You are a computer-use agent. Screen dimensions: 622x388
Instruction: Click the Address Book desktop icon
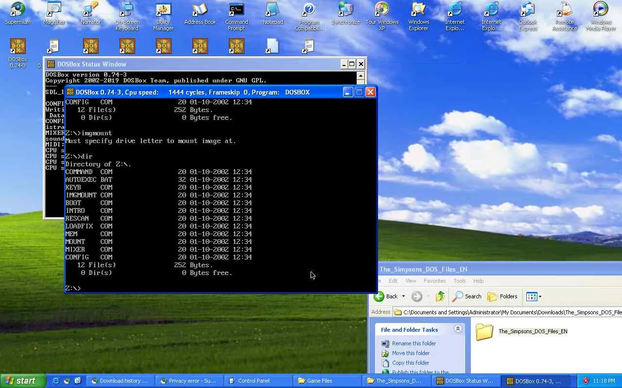(200, 14)
